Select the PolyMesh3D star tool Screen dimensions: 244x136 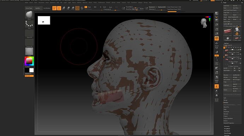point(228,38)
